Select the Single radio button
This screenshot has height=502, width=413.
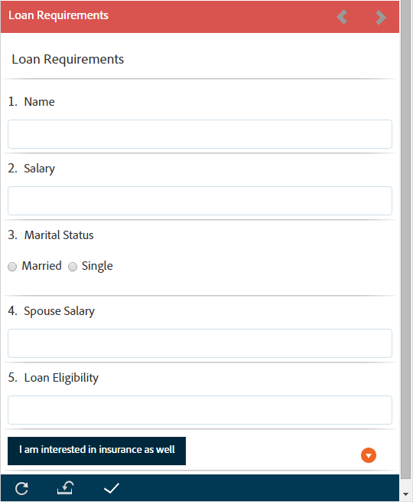tap(73, 267)
